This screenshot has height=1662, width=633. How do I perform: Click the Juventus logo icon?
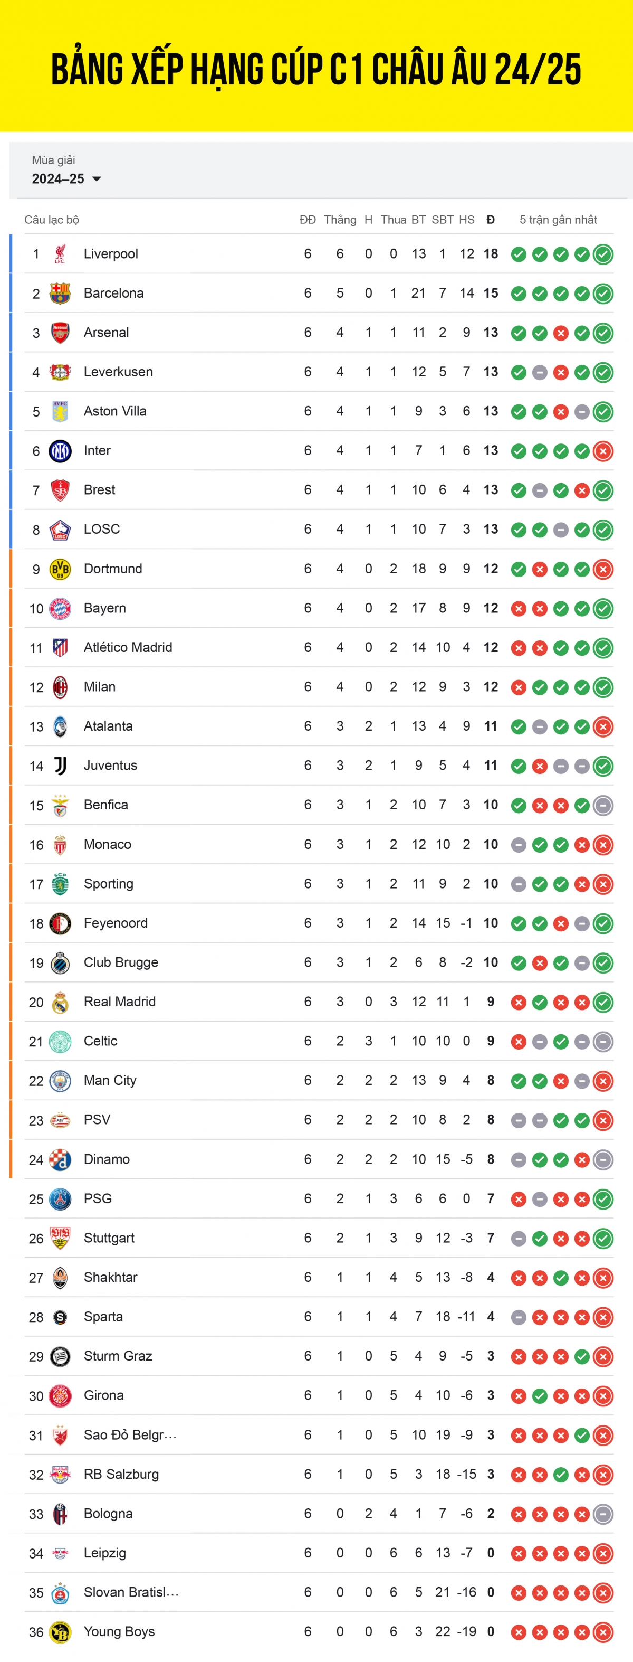point(60,766)
